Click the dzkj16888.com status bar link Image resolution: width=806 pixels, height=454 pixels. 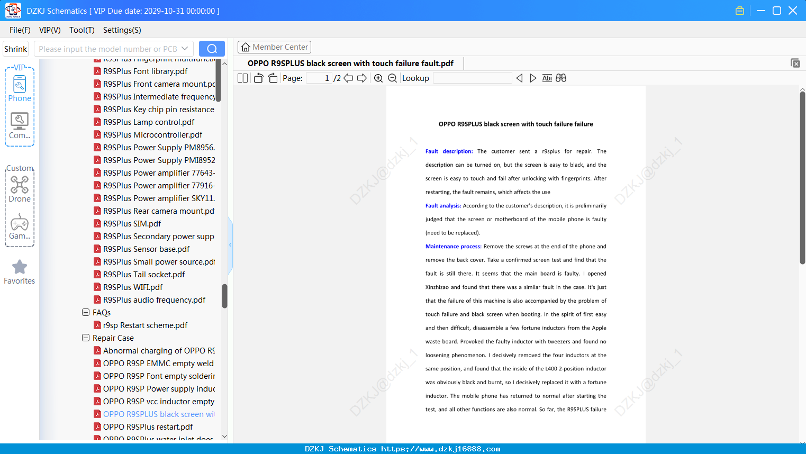tap(441, 449)
